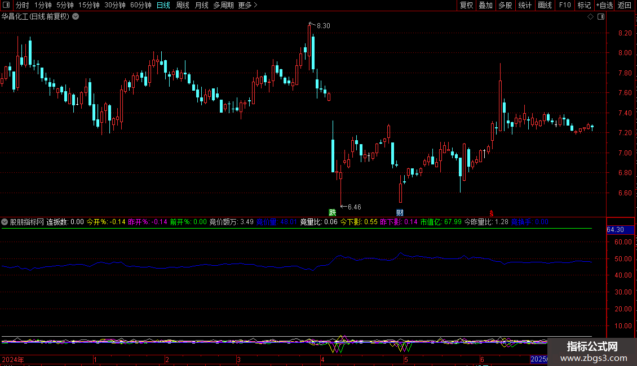Expand the 更多 period options

click(247, 5)
